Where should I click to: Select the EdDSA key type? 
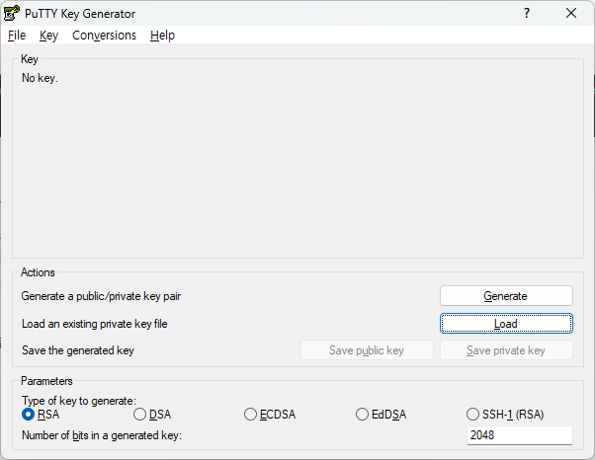click(381, 415)
